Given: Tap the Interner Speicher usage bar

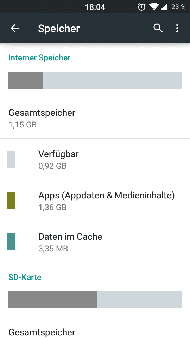Looking at the screenshot, I should coord(95,80).
